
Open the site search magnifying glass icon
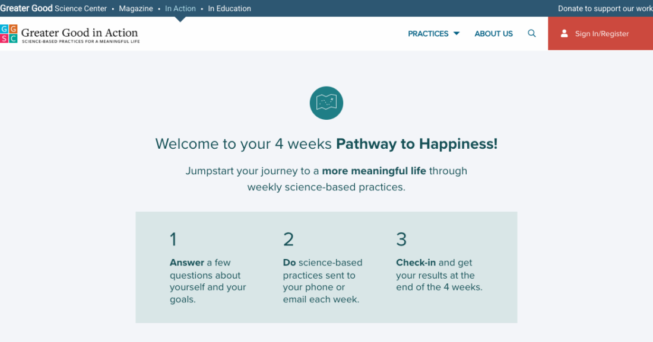point(532,33)
